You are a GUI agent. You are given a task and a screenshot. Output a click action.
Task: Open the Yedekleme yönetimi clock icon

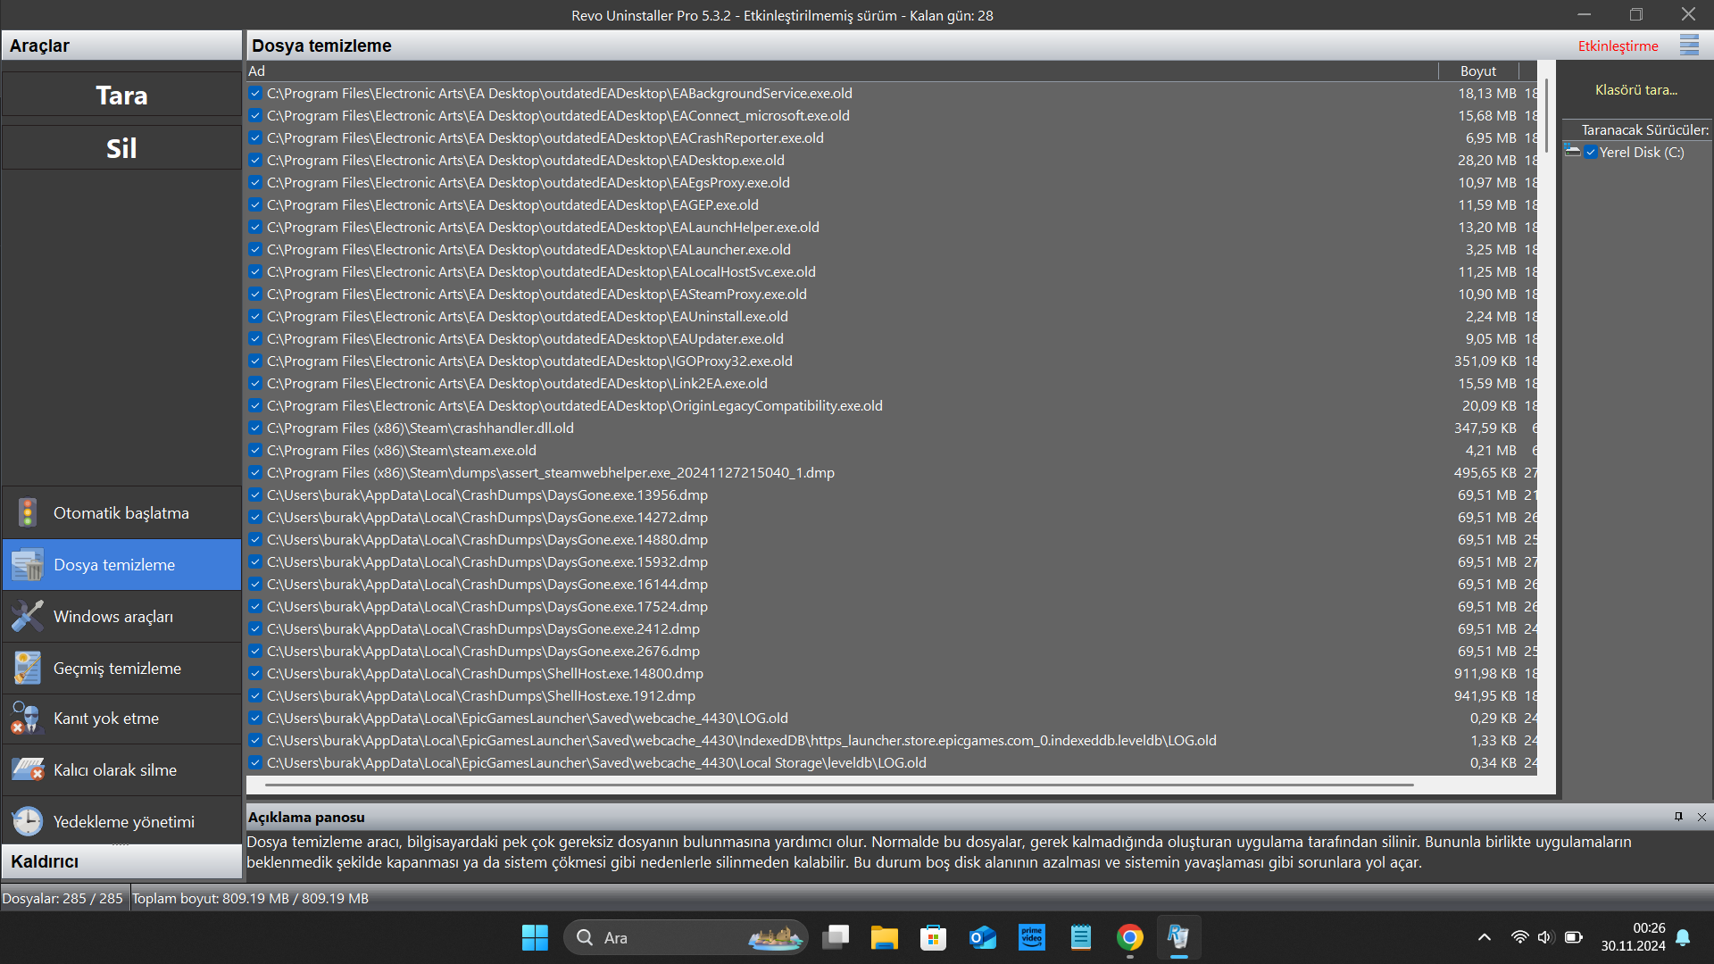[28, 822]
